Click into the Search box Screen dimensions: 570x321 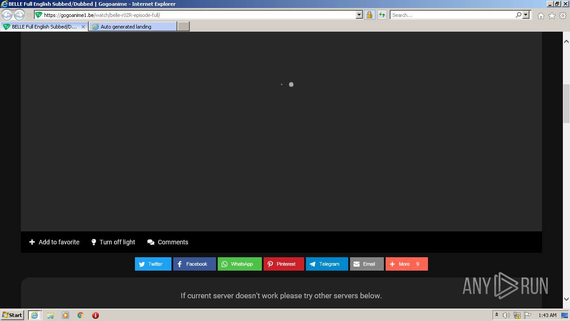pyautogui.click(x=452, y=15)
